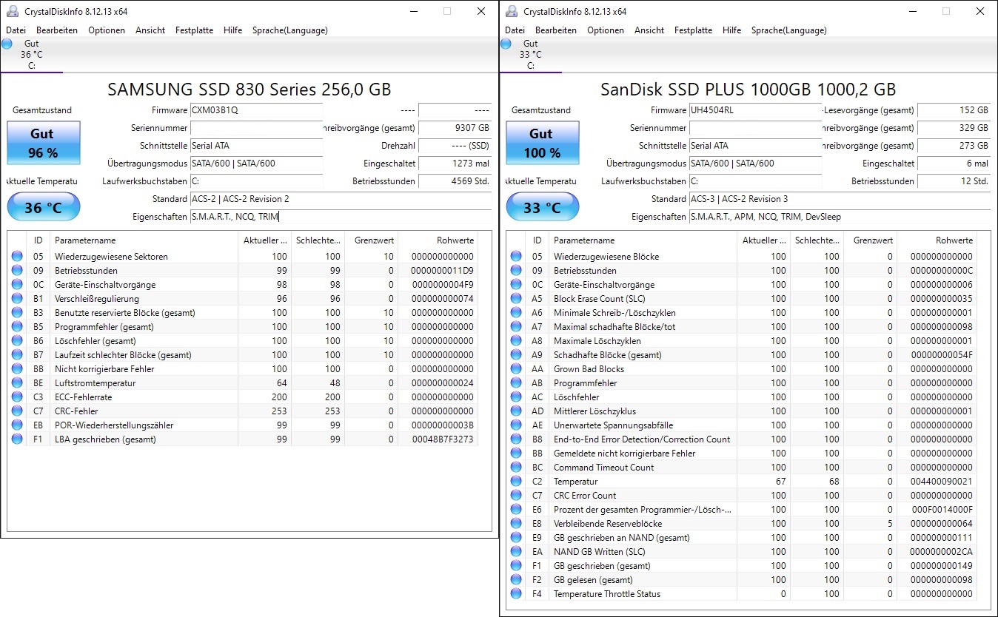Select the Geräte-Einschaltvorgänge raw value 0000000004F9

click(443, 285)
